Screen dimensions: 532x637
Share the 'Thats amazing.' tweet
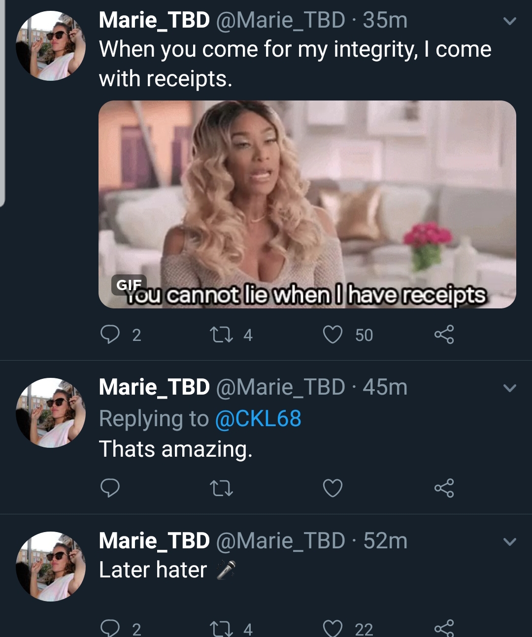pyautogui.click(x=444, y=488)
